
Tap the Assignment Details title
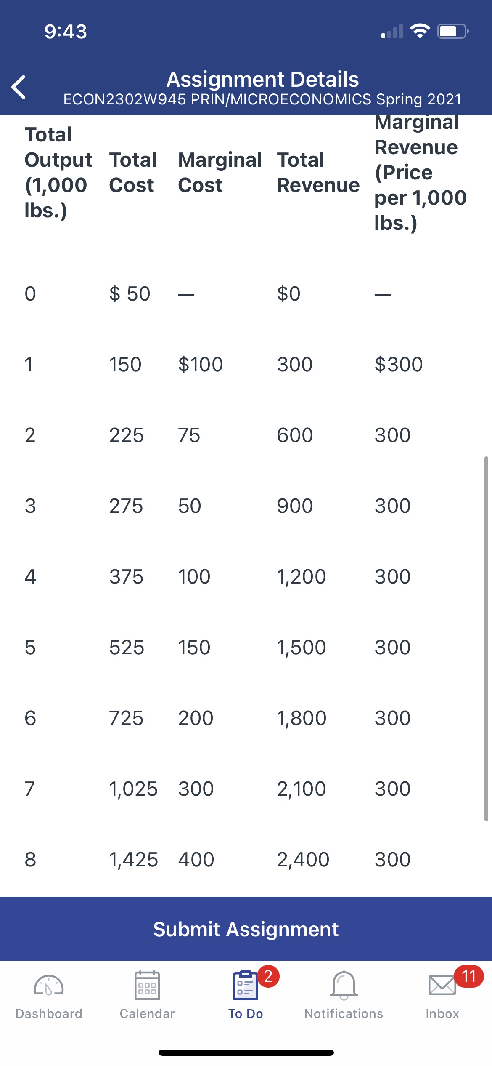pos(262,79)
